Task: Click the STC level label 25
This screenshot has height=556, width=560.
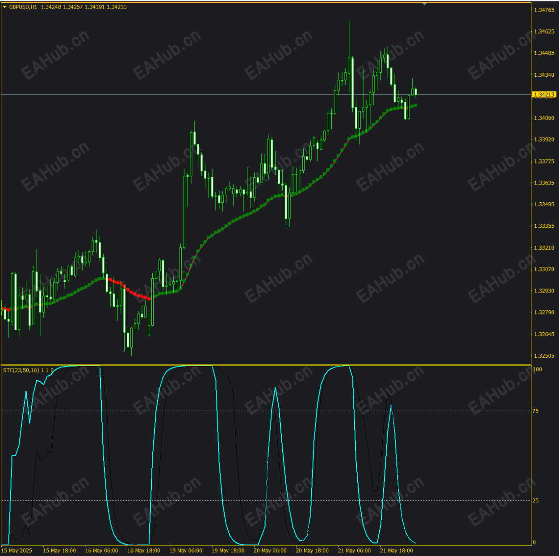Action: pyautogui.click(x=536, y=501)
